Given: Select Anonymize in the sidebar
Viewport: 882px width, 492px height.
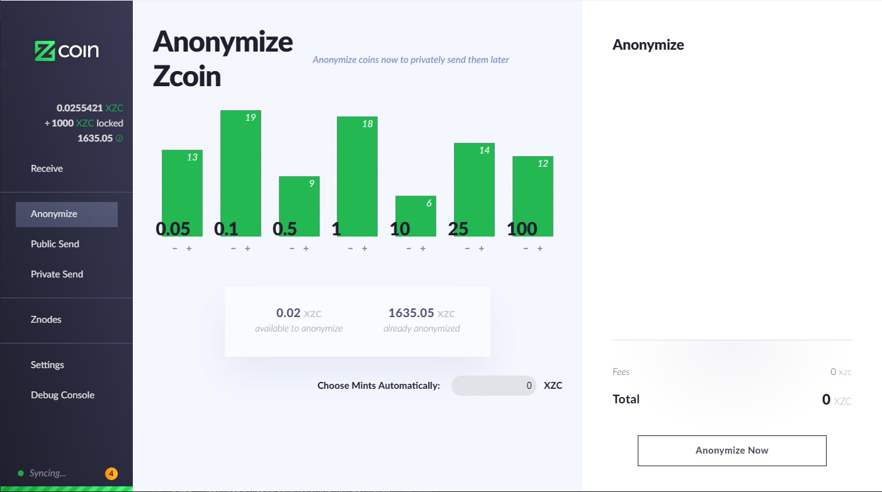Looking at the screenshot, I should tap(67, 214).
